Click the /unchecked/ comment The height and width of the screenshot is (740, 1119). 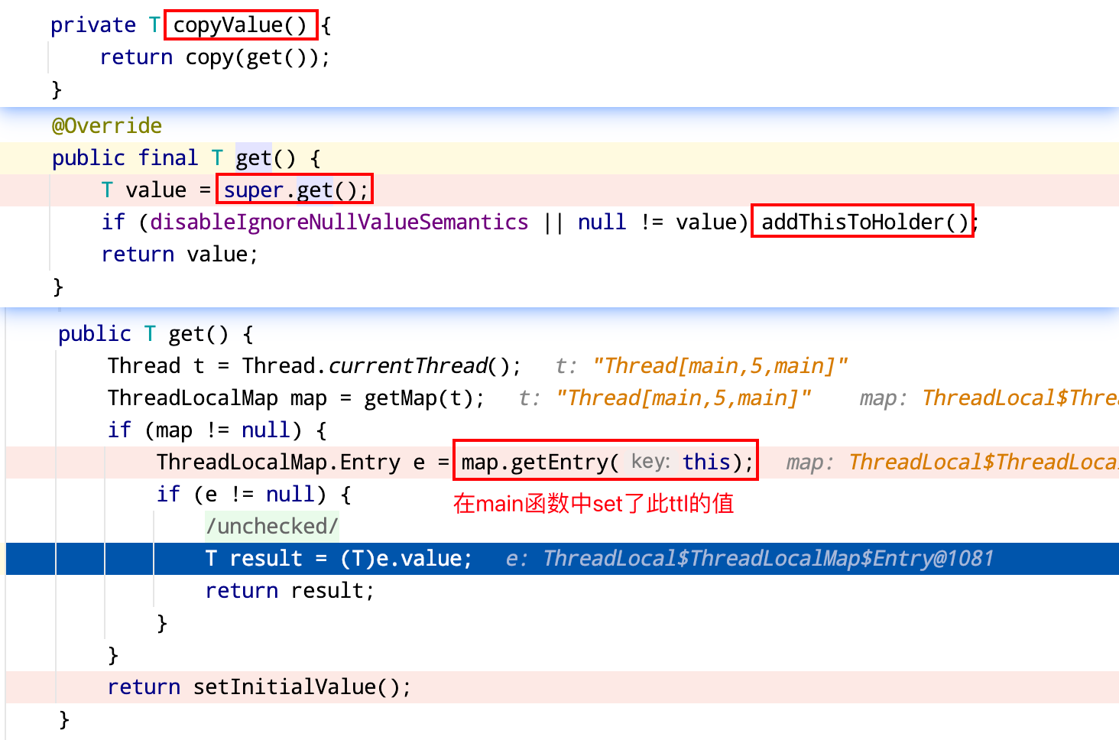[x=272, y=527]
